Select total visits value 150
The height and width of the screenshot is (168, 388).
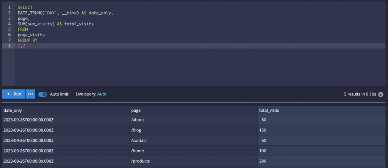pos(263,130)
